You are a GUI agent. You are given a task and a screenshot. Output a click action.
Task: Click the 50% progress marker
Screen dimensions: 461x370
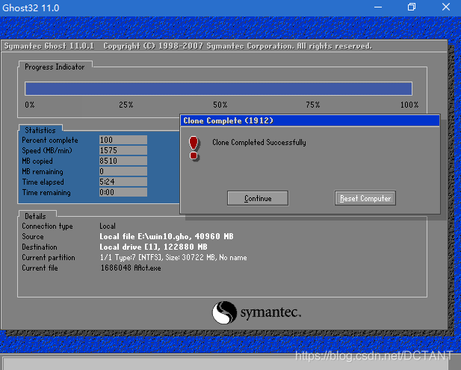tap(220, 105)
